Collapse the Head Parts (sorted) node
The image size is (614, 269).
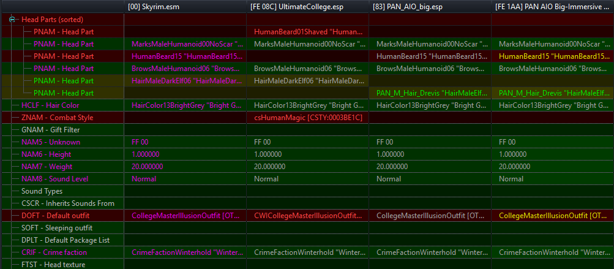[12, 19]
